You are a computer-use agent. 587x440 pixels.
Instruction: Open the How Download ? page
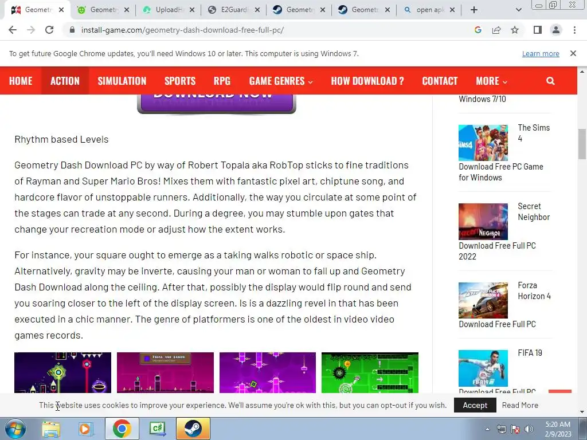(367, 81)
